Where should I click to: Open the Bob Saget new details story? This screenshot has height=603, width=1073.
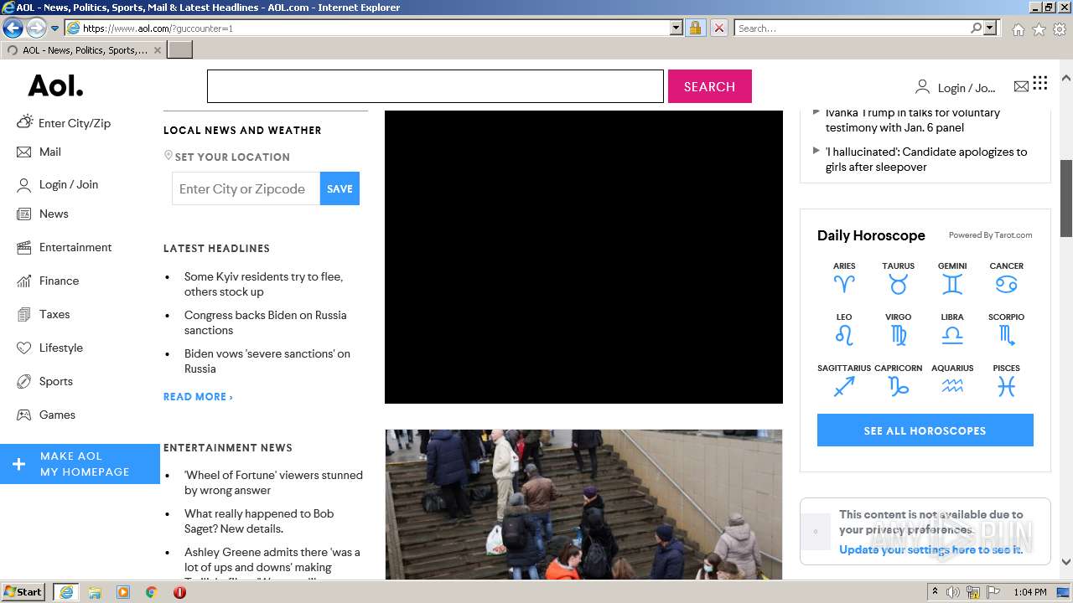259,521
